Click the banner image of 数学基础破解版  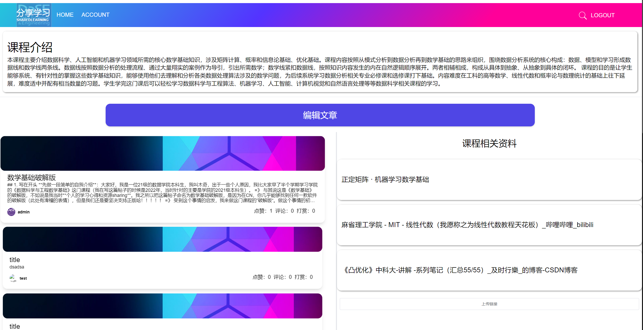click(x=163, y=153)
